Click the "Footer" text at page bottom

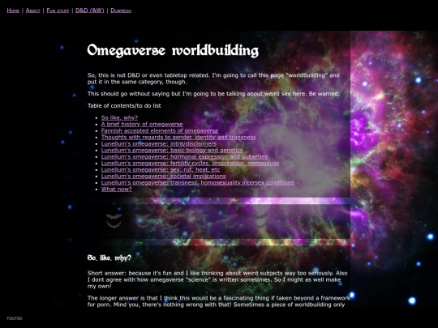tap(15, 318)
